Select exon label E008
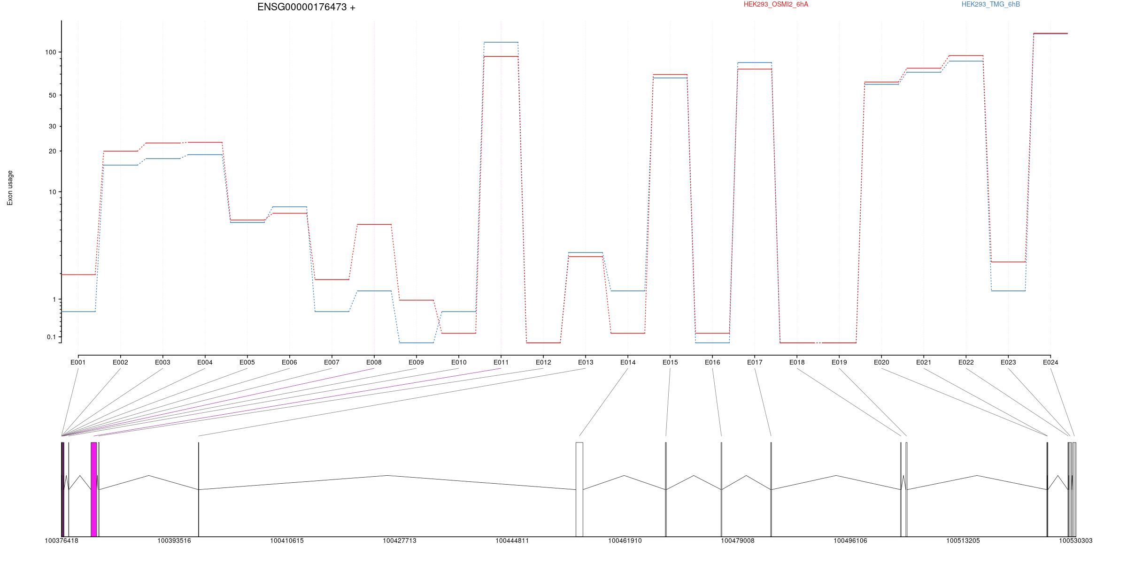Viewport: 1127px width, 563px height. (374, 362)
